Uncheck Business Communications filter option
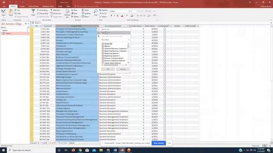Viewport: 273px width, 153px height. coord(103,58)
